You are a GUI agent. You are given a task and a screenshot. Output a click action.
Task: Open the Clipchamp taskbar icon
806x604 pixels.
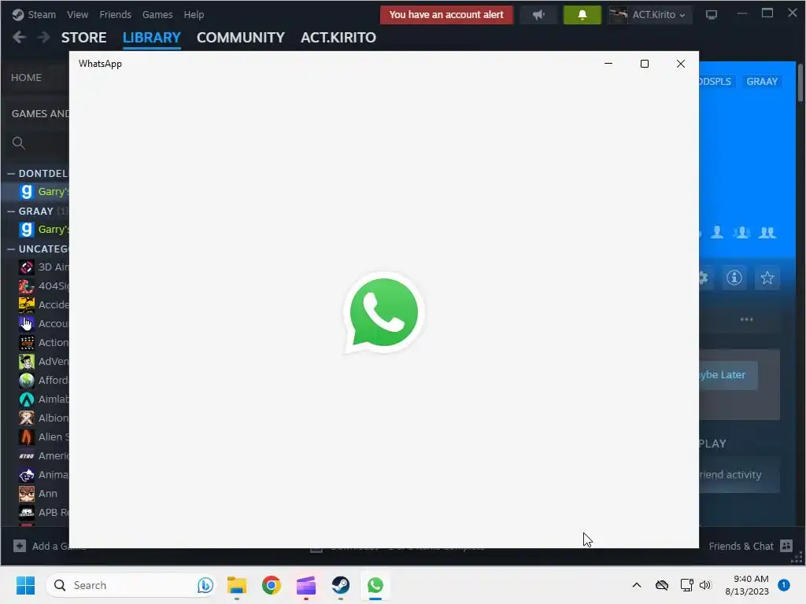[x=306, y=585]
